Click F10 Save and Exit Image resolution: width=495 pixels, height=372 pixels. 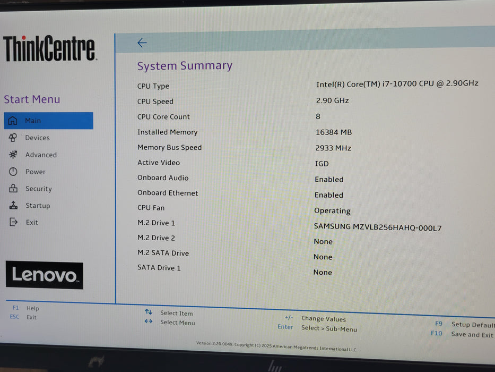[462, 334]
